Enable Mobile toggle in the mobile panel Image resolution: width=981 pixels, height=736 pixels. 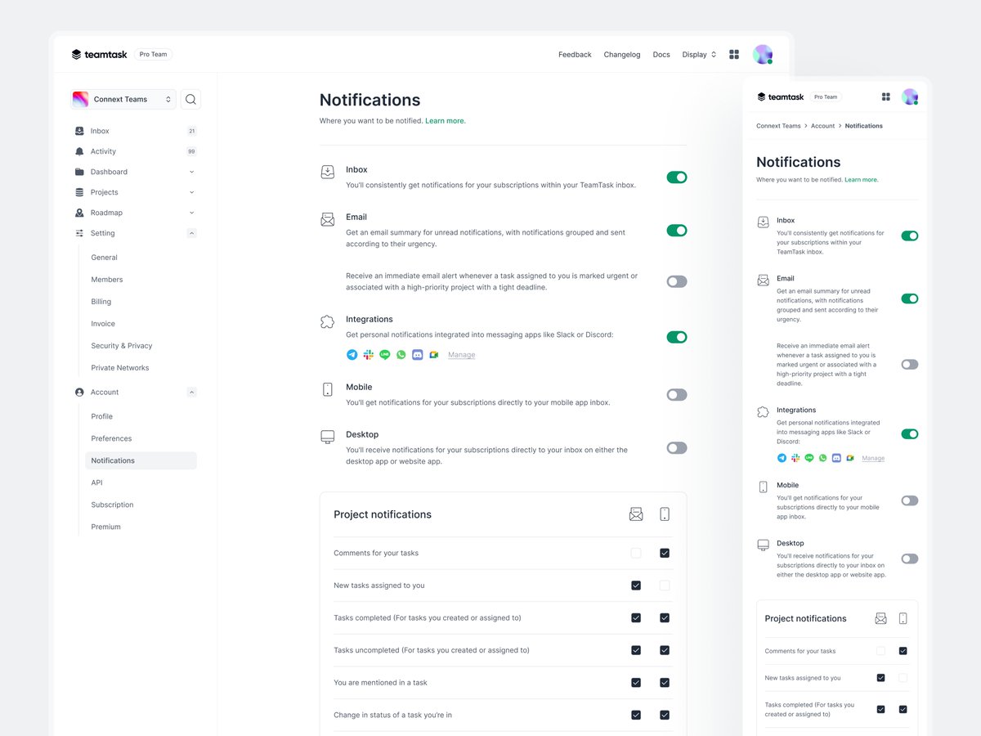[x=910, y=500]
